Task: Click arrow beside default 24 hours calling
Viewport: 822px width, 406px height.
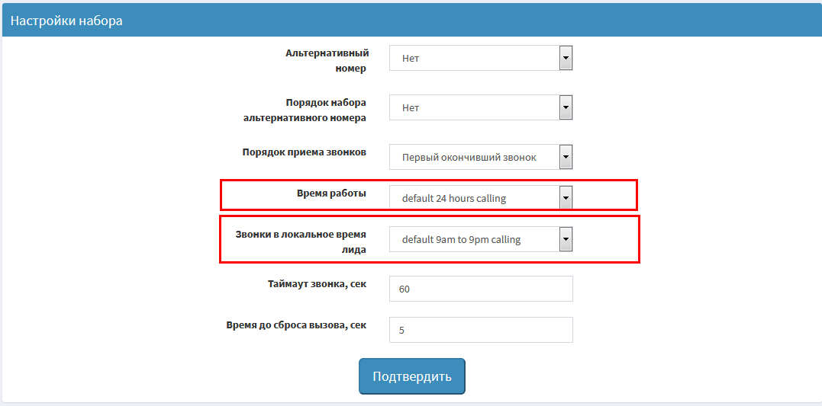Action: (x=566, y=198)
